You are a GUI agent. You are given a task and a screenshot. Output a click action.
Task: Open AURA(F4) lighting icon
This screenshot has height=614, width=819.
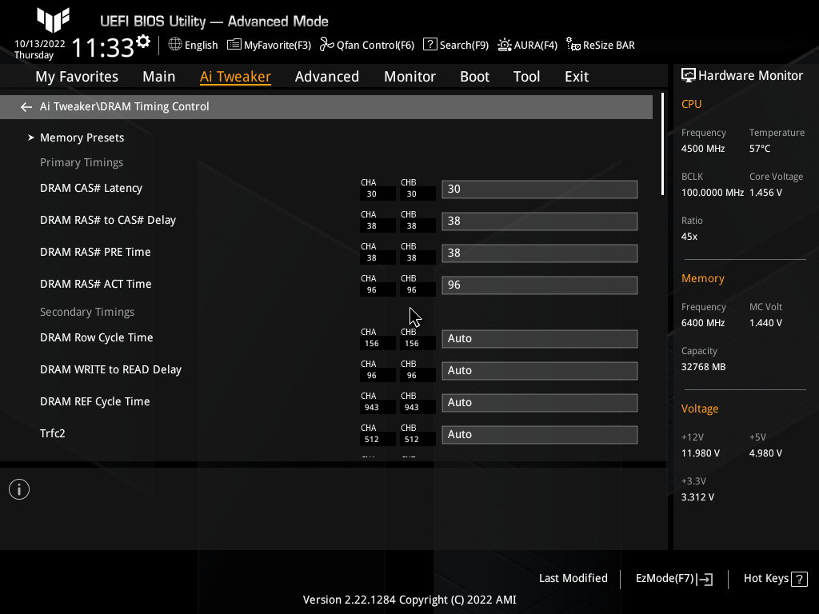[x=505, y=45]
